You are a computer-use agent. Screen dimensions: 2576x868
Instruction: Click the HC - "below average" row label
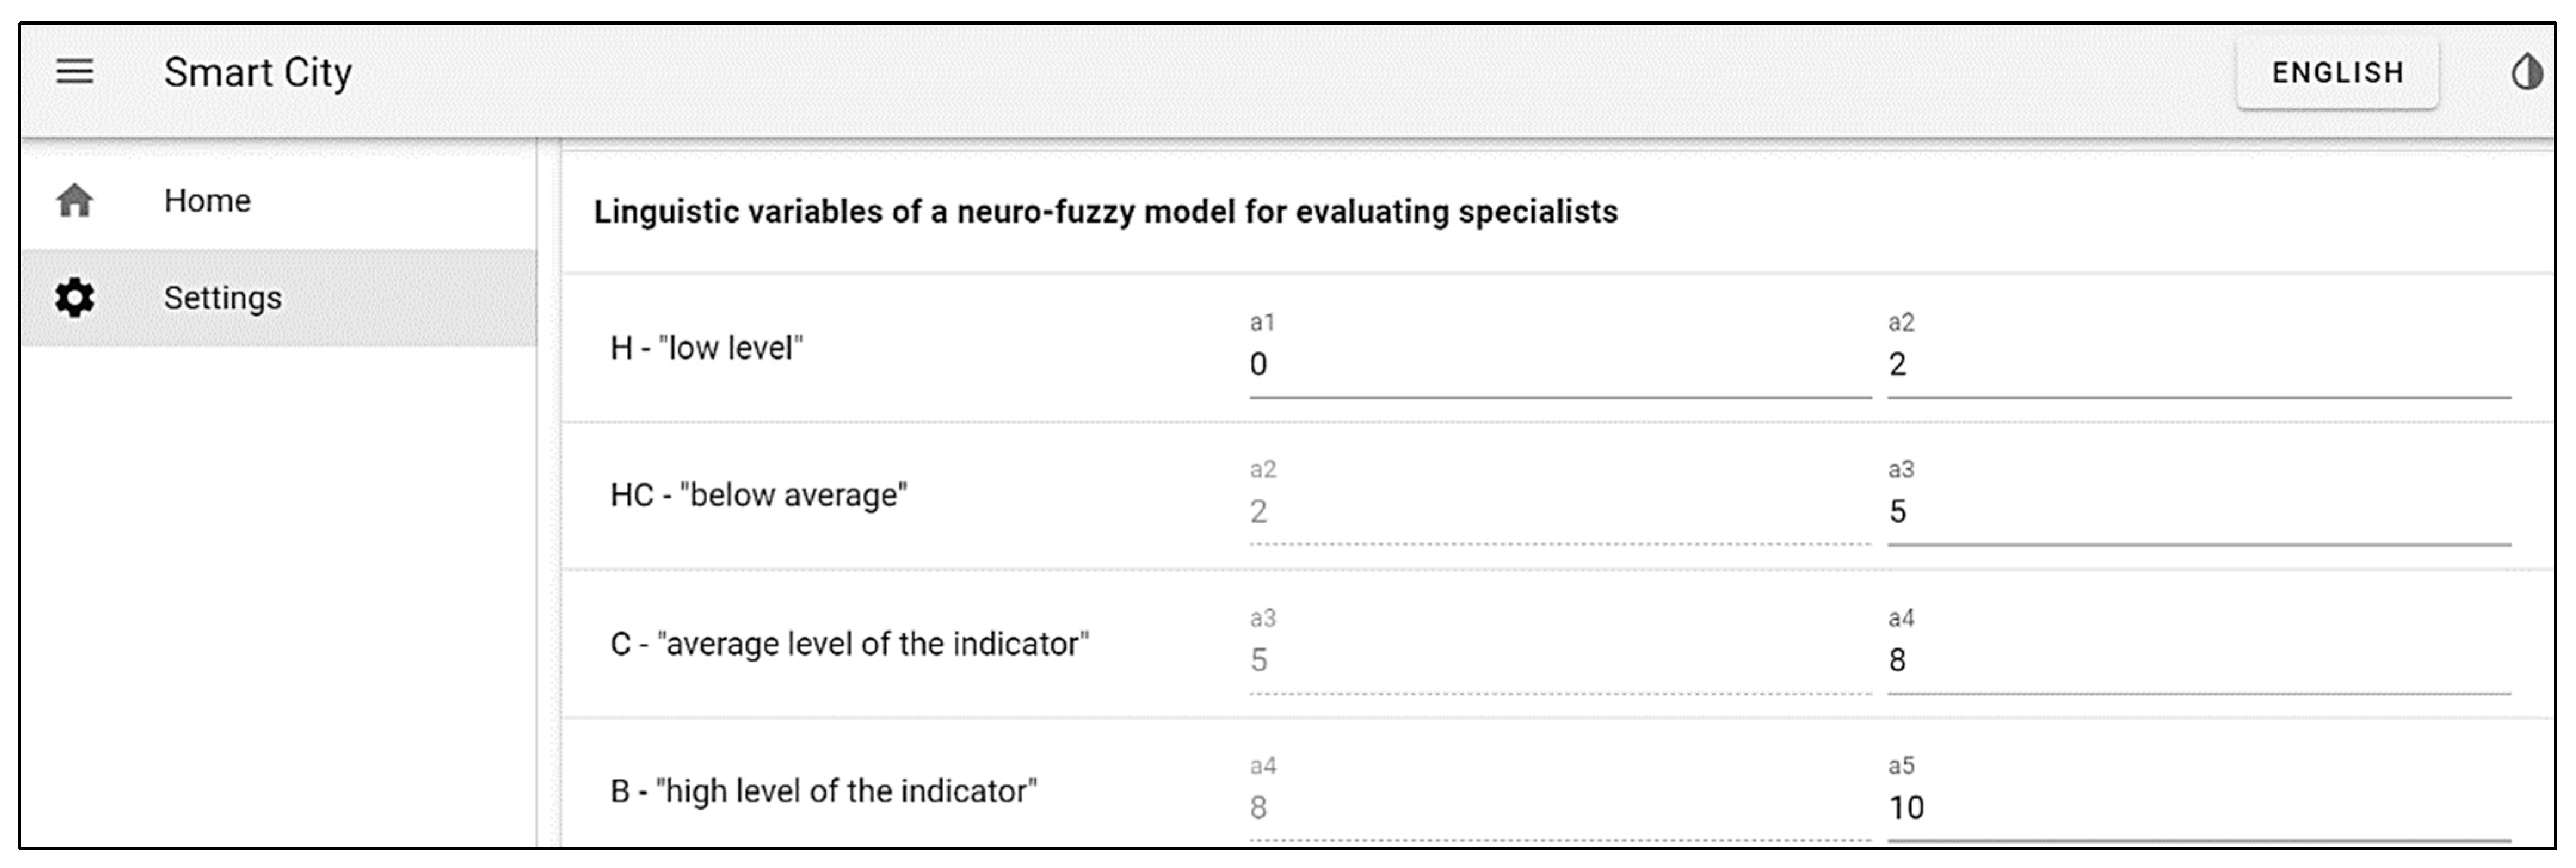point(759,495)
